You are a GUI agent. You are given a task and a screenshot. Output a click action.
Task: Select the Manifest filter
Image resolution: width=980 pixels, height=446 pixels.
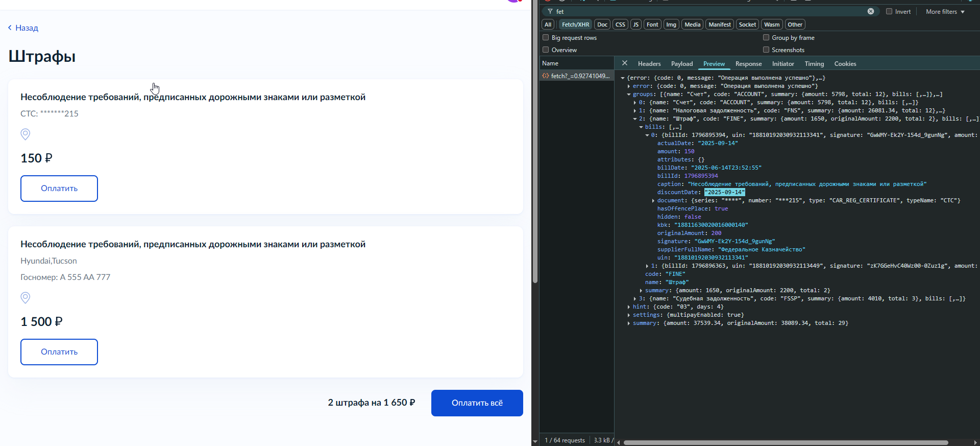pos(720,25)
